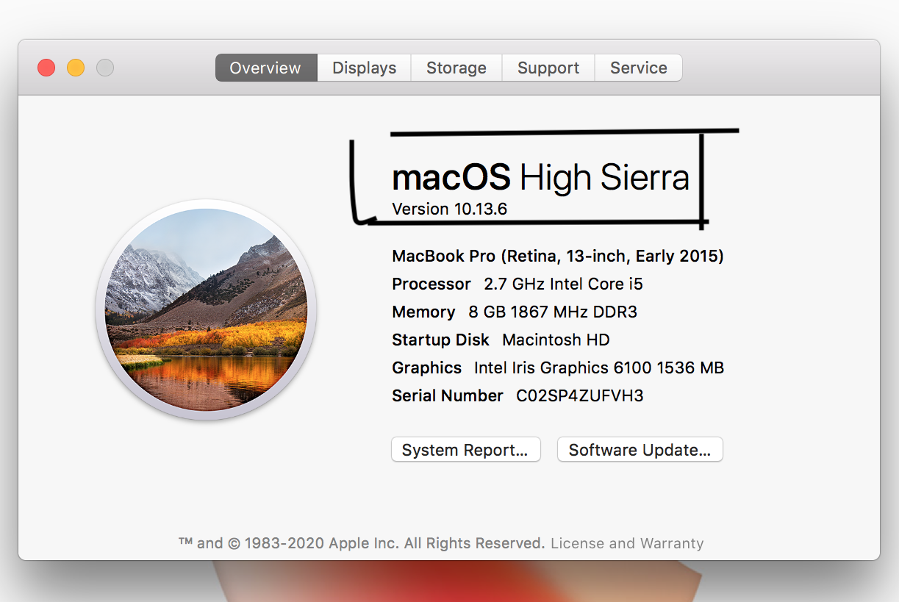Select the Service tab
This screenshot has height=602, width=899.
(x=639, y=68)
